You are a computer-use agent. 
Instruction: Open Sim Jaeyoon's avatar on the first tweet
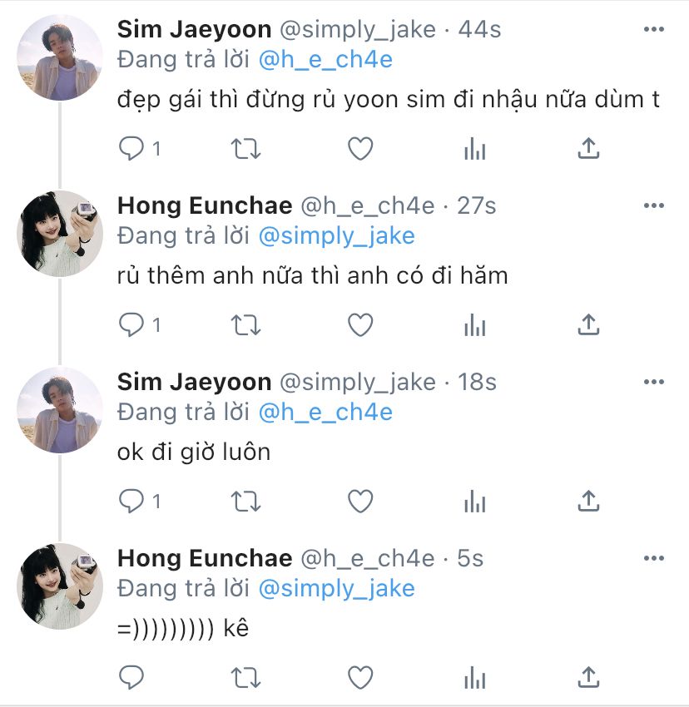(x=60, y=58)
